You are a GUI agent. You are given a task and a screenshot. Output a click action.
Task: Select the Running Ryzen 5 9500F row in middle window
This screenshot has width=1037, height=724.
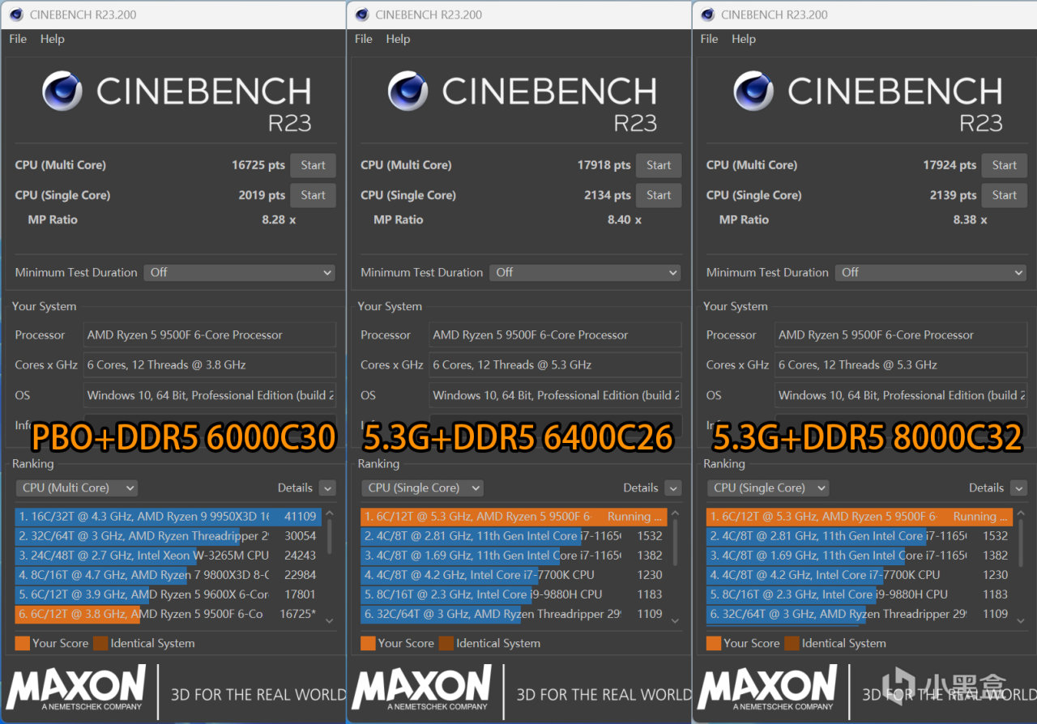(x=514, y=517)
